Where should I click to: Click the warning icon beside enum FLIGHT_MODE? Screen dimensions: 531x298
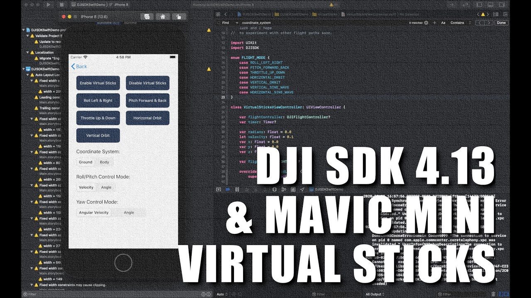pos(209,69)
